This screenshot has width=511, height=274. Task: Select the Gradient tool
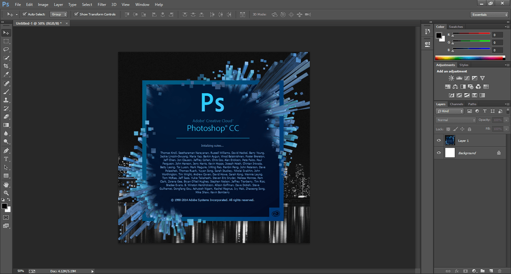click(x=6, y=125)
